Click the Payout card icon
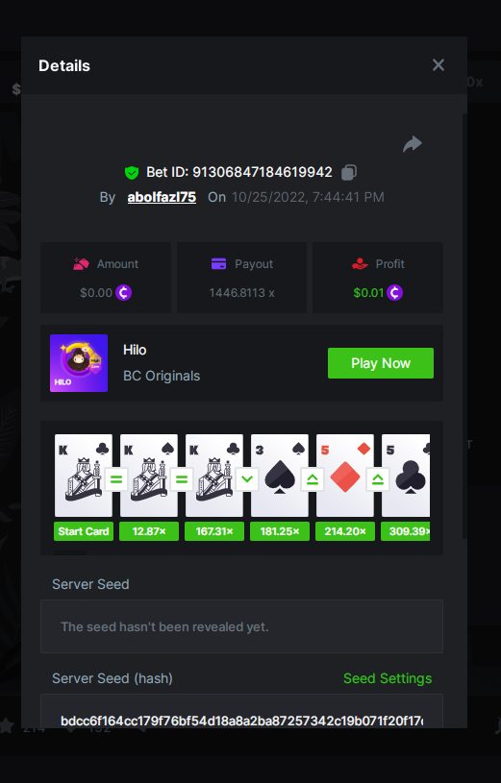This screenshot has width=501, height=783. (x=218, y=263)
